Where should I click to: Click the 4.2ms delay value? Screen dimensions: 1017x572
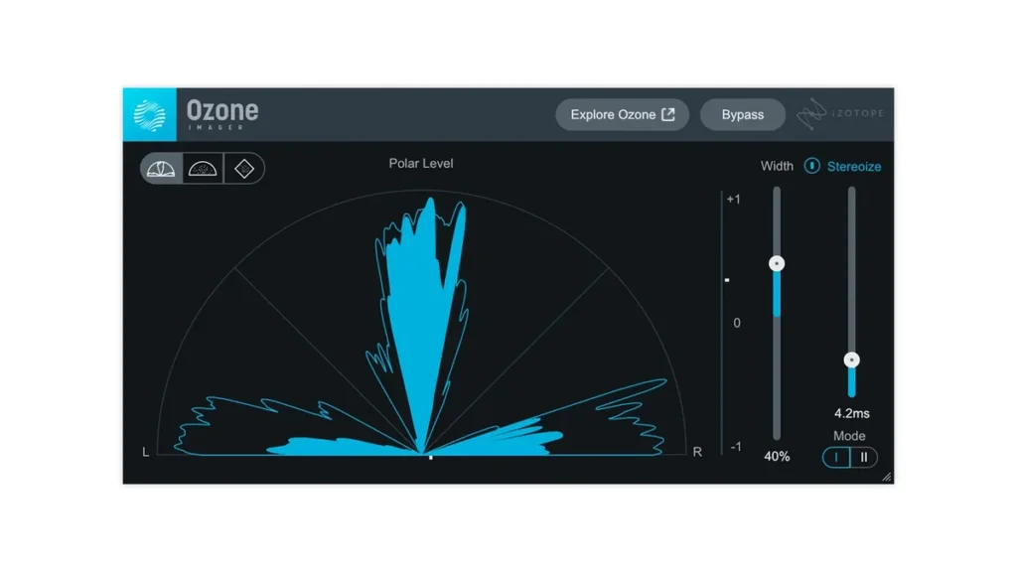(x=851, y=413)
